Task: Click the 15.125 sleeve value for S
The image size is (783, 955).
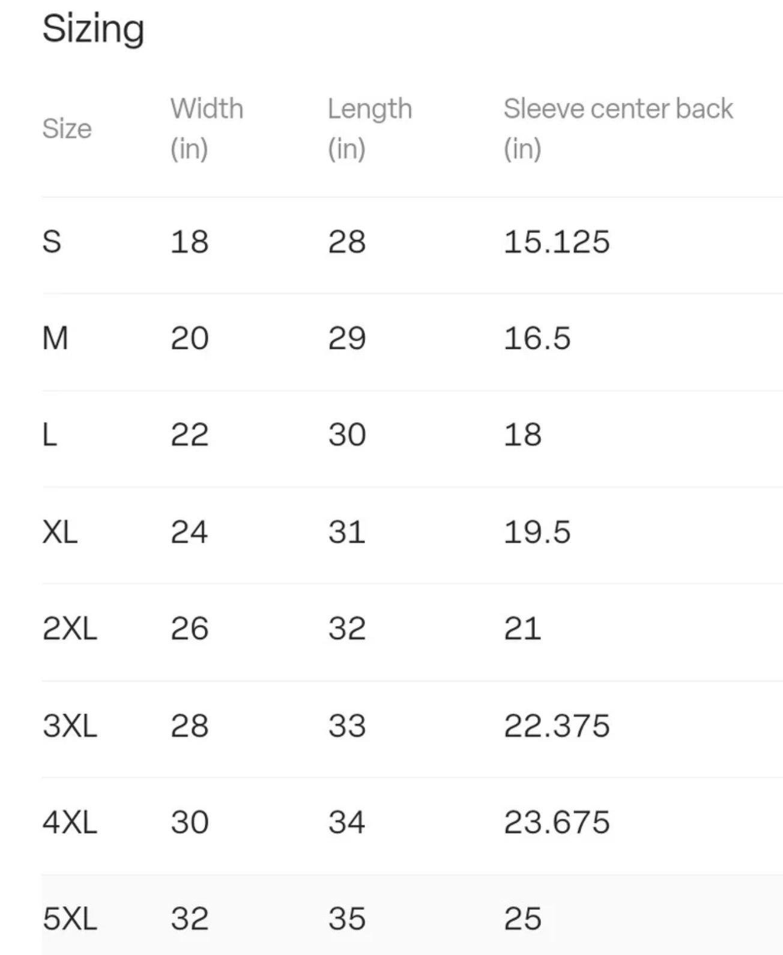Action: pos(557,241)
